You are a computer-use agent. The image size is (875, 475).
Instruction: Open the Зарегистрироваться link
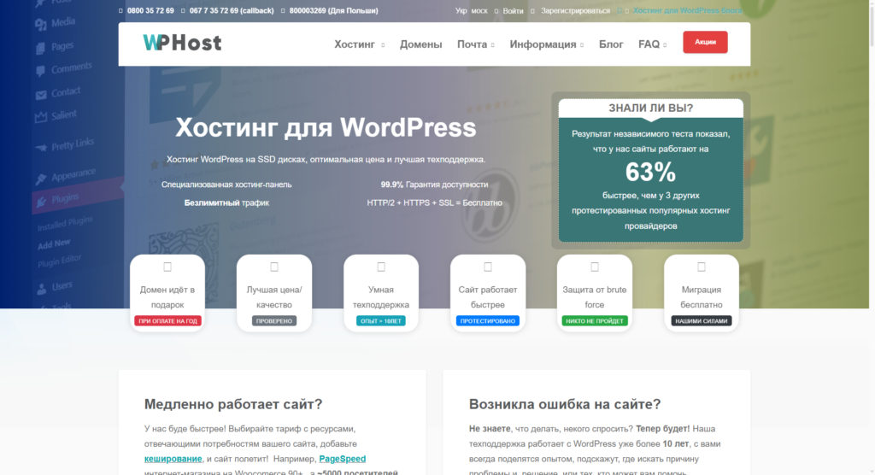575,10
